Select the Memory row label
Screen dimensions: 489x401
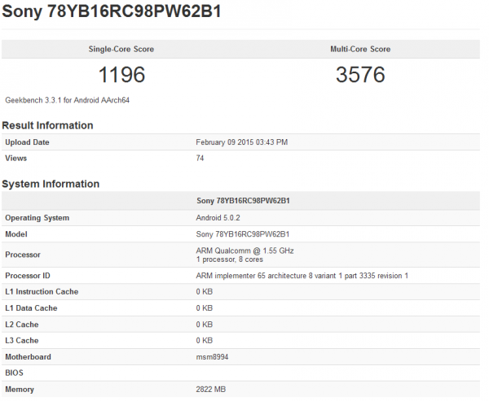tap(20, 389)
